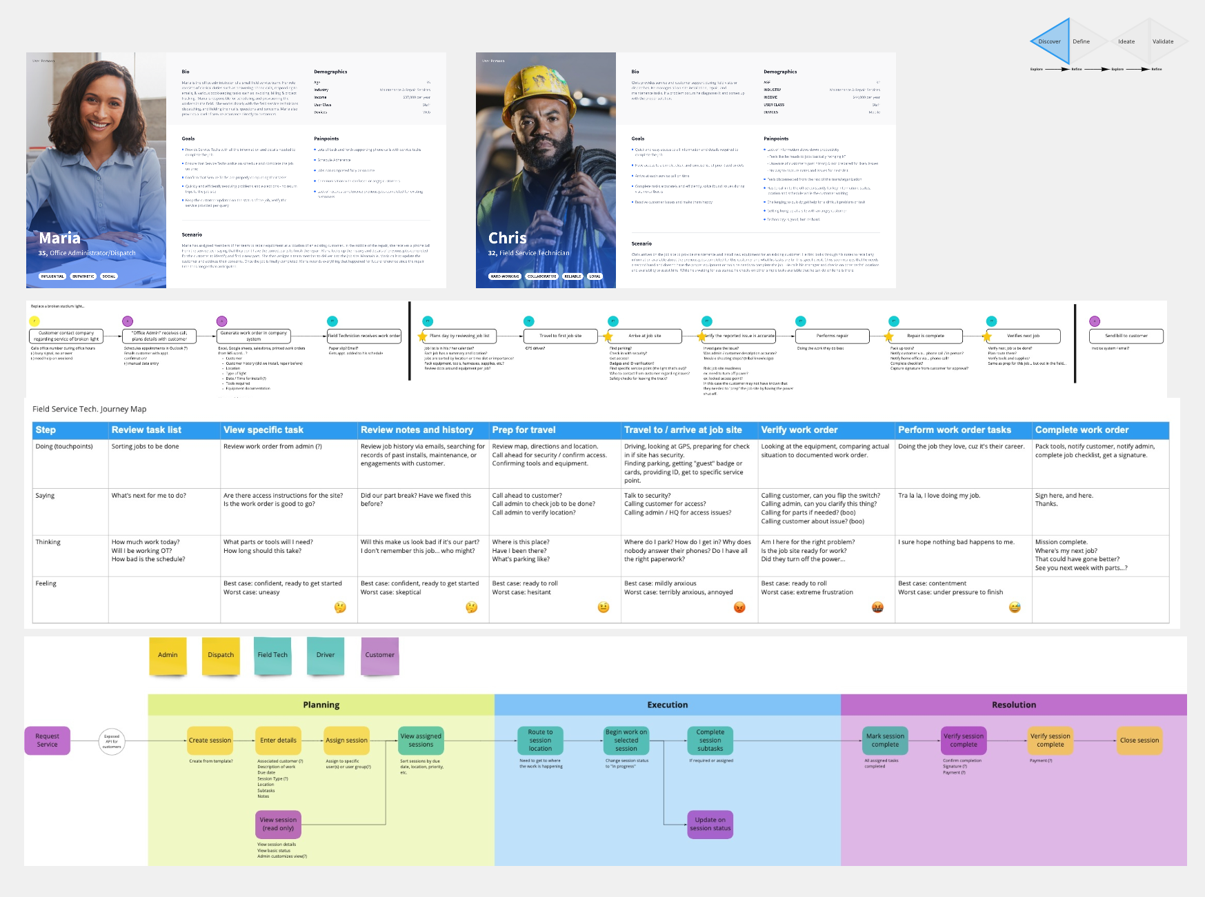Select the yellow Admin sticky note
The width and height of the screenshot is (1205, 897).
tap(168, 655)
